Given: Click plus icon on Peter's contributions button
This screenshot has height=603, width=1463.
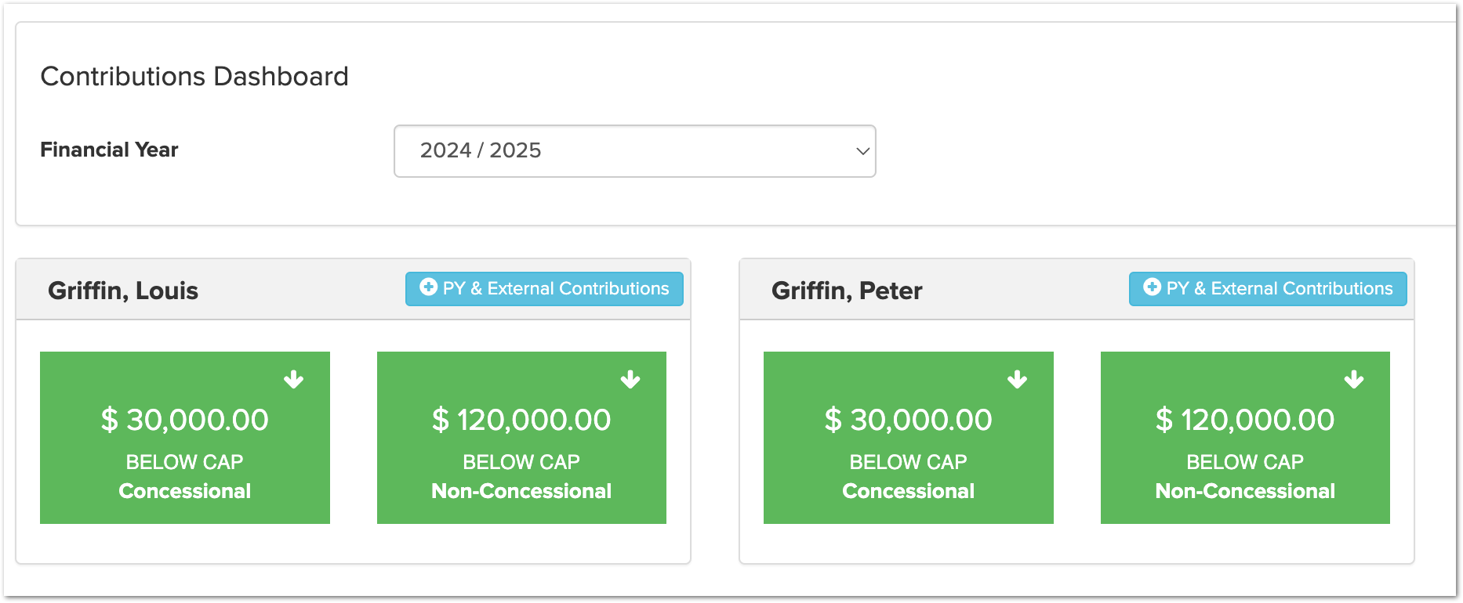Looking at the screenshot, I should [1152, 287].
